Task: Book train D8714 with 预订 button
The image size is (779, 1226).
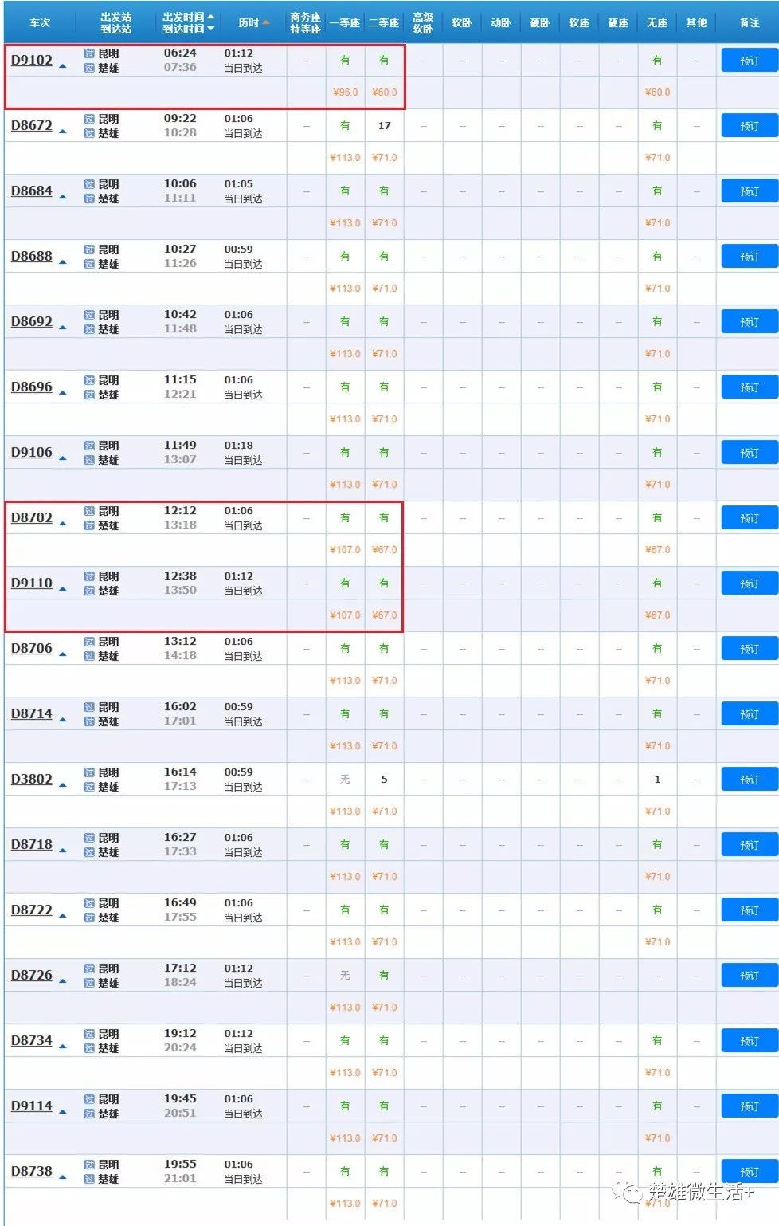Action: [750, 714]
